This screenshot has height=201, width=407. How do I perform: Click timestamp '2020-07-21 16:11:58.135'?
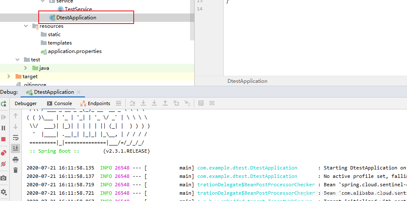pyautogui.click(x=60, y=168)
